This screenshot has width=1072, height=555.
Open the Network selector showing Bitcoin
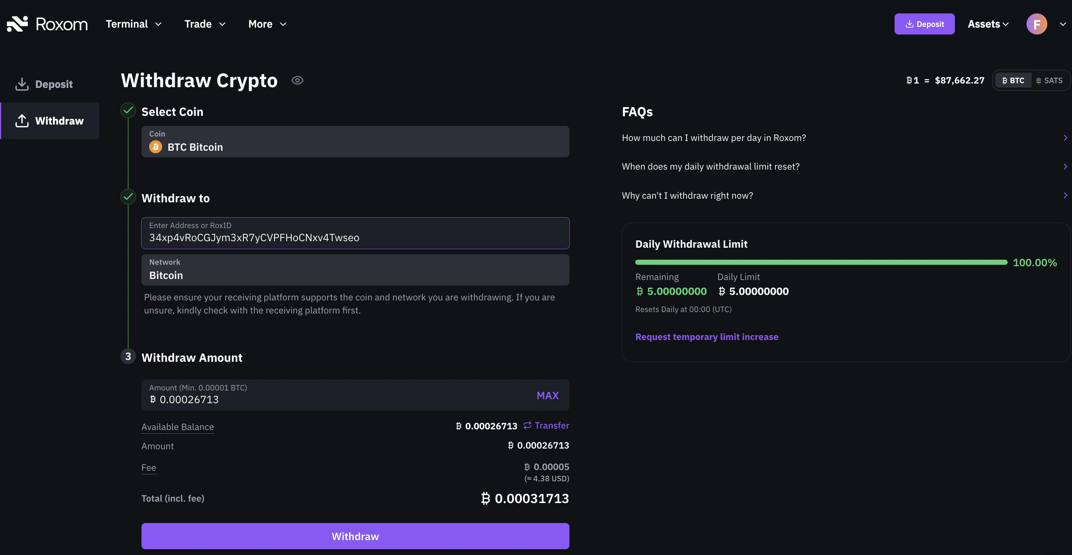[355, 270]
